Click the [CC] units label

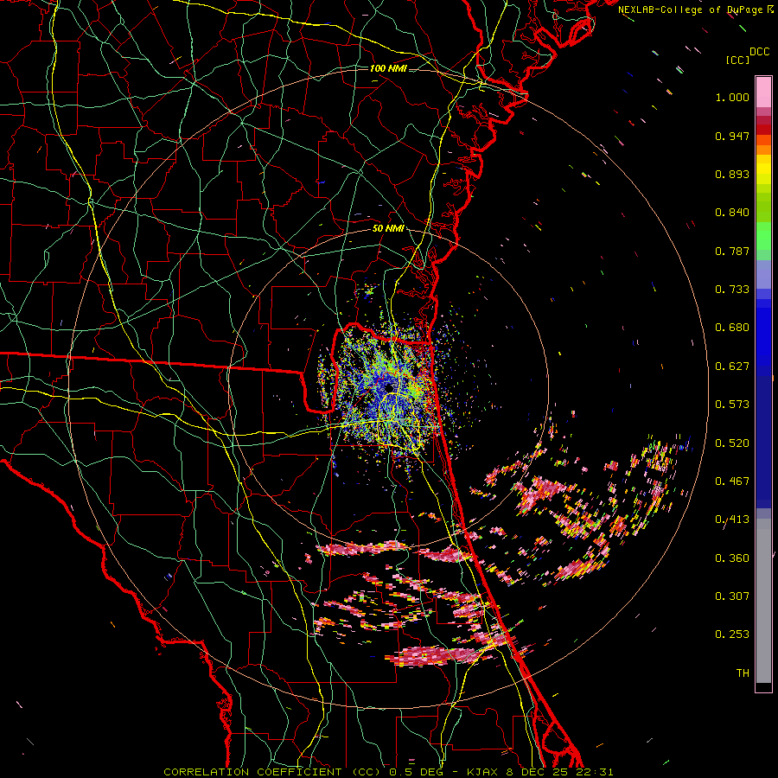(738, 60)
